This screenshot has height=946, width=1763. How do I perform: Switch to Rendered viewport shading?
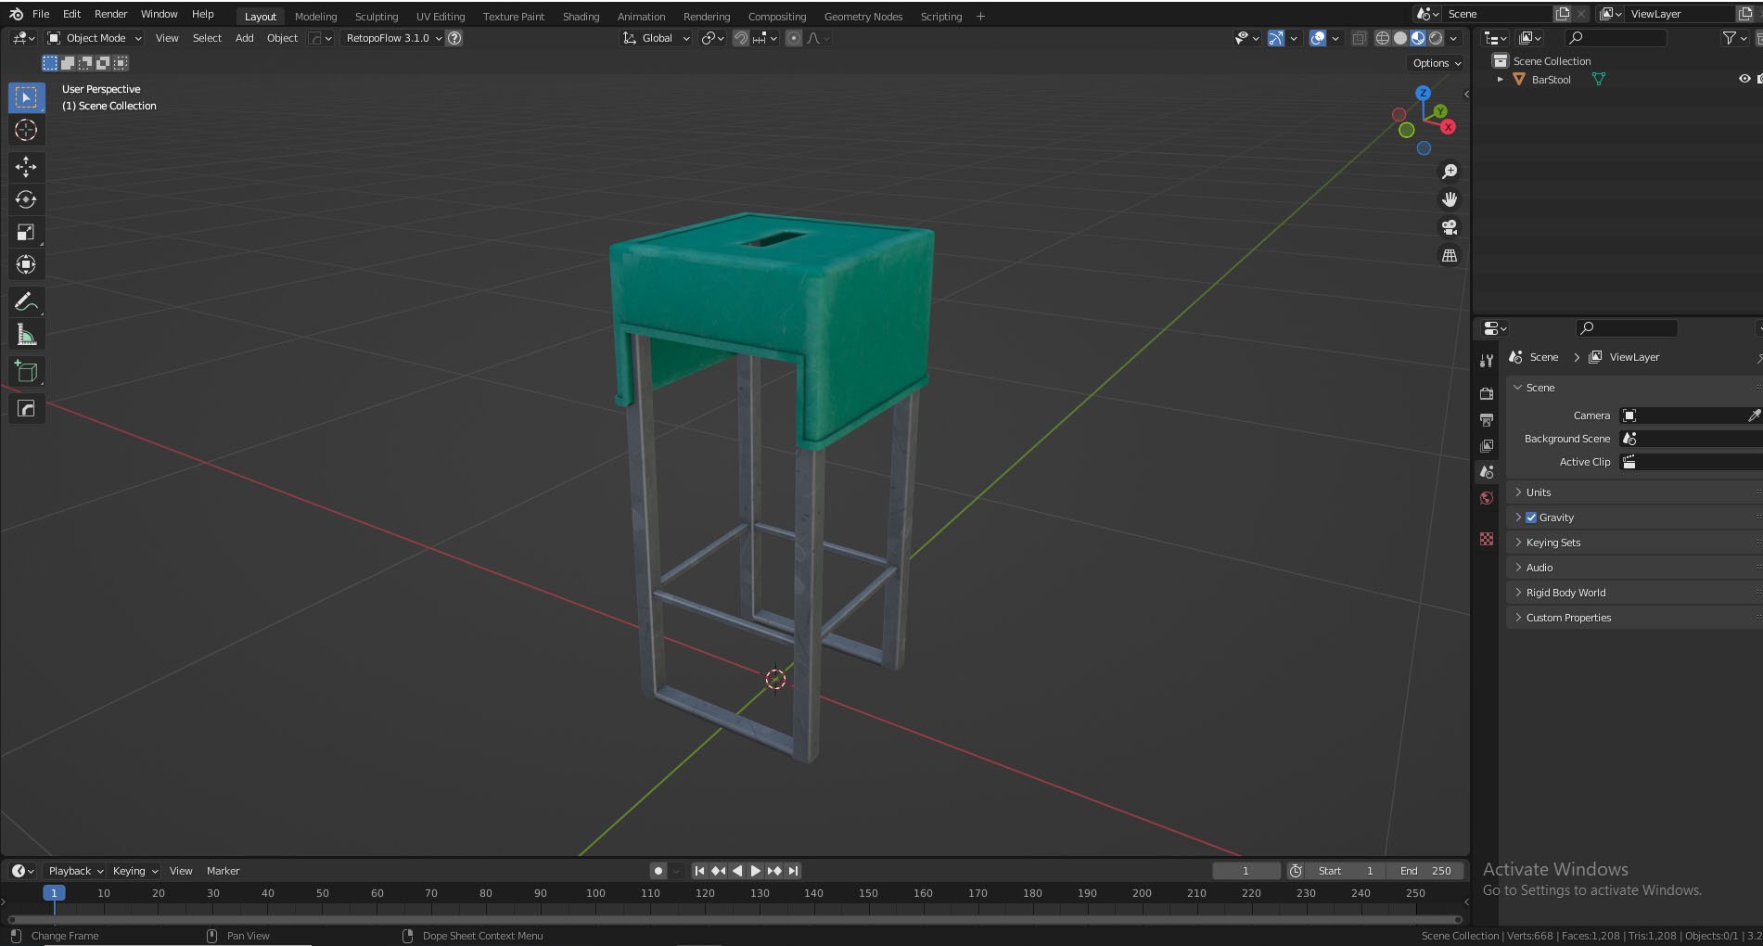pos(1436,38)
